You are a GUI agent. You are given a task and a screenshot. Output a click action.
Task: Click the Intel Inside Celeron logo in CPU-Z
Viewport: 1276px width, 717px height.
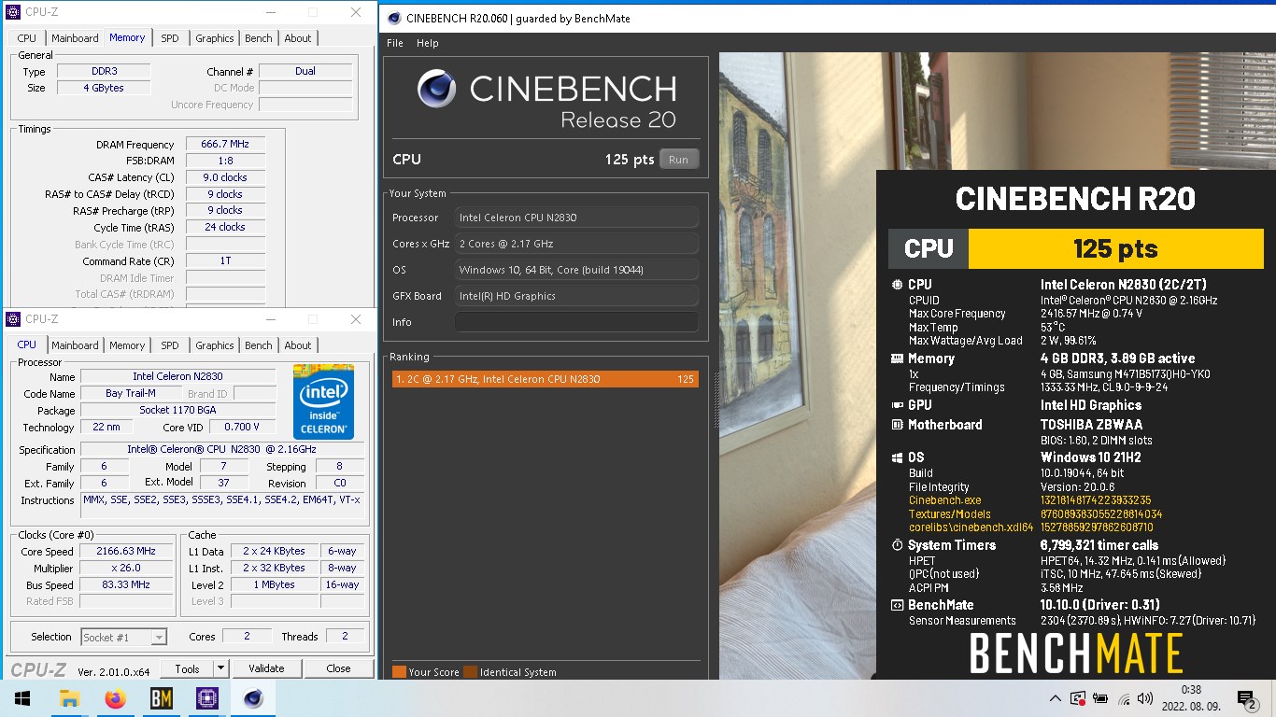tap(323, 401)
